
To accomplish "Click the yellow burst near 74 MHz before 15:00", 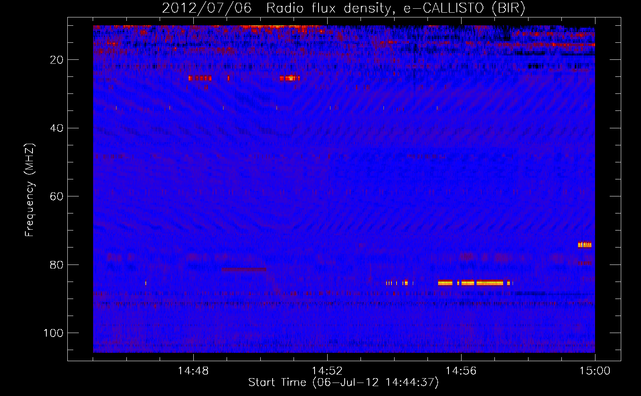I will [x=585, y=245].
